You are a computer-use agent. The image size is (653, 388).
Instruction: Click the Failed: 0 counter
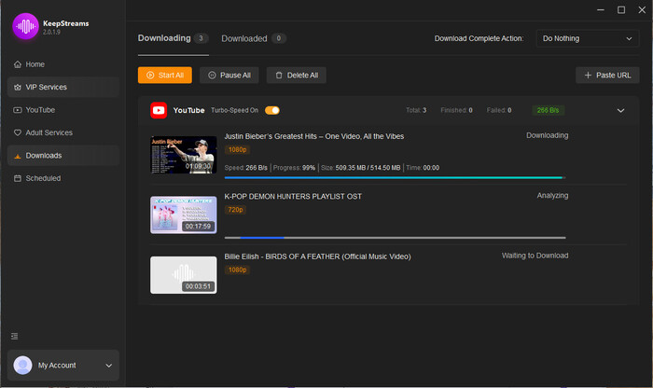click(499, 110)
